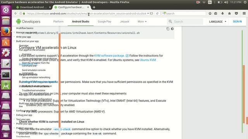Show bookmarks library icon
Image resolution: width=248 pixels, height=139 pixels.
click(x=216, y=14)
